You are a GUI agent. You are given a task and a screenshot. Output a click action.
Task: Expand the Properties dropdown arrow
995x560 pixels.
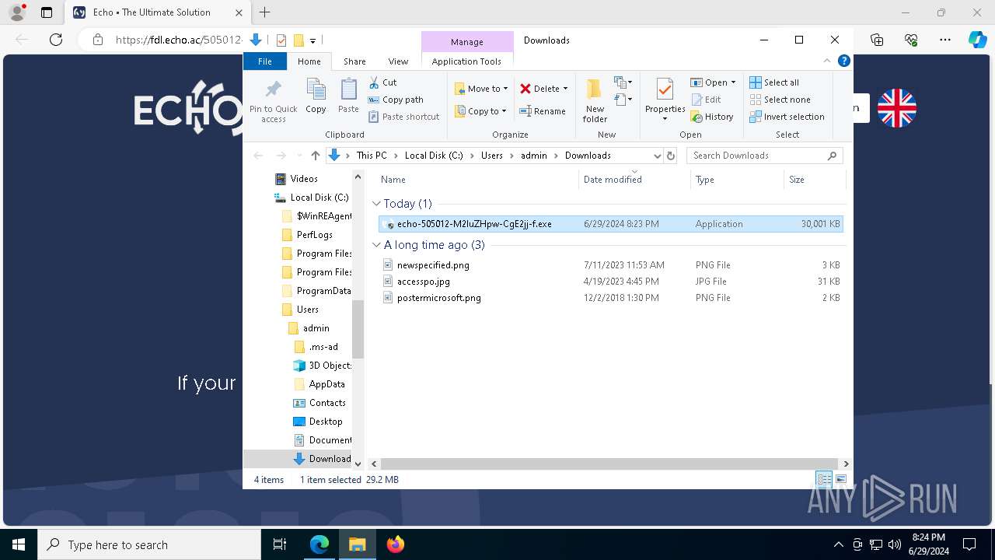665,119
